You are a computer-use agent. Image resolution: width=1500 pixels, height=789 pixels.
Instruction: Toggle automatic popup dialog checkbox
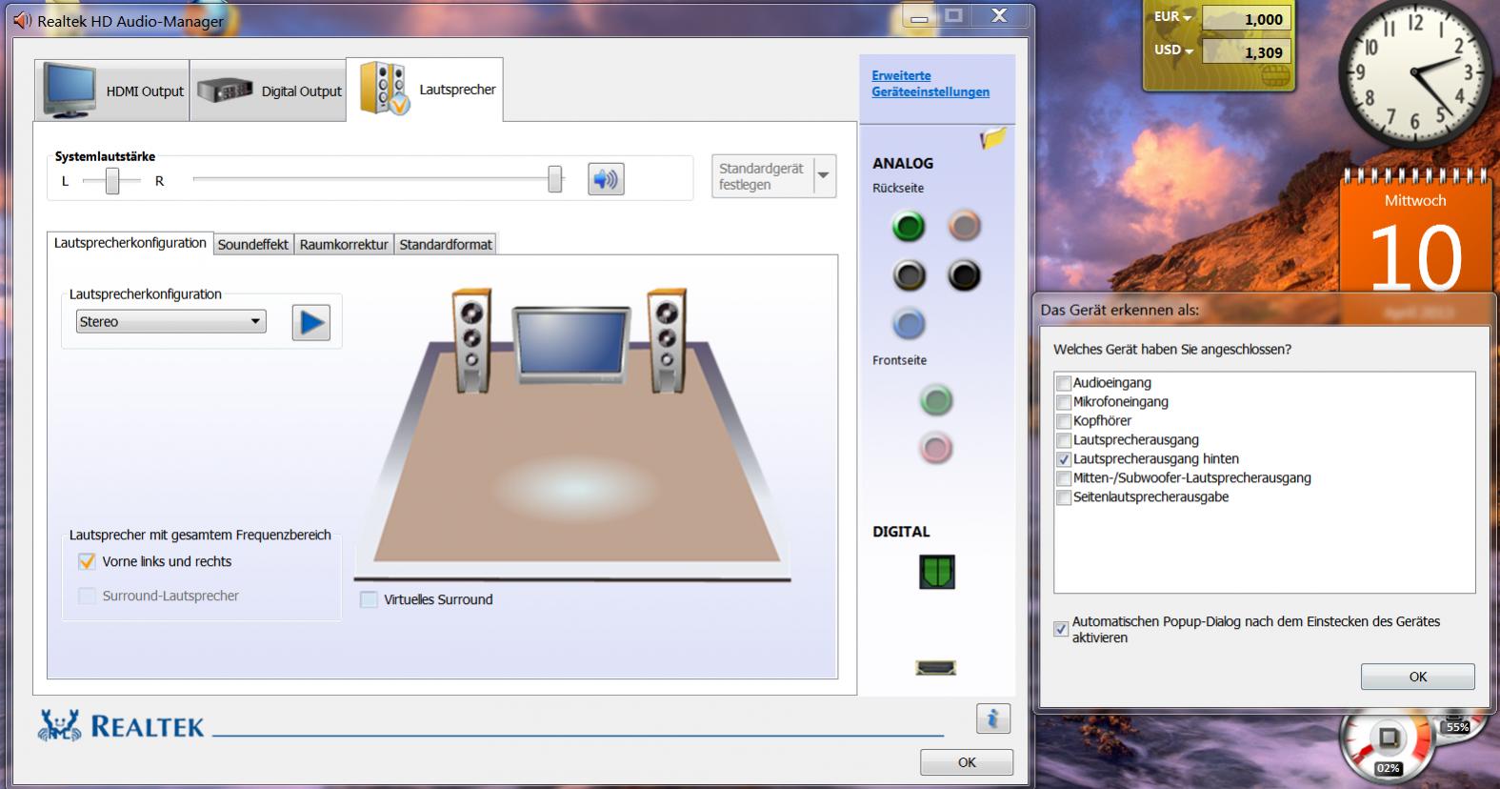[x=1061, y=630]
